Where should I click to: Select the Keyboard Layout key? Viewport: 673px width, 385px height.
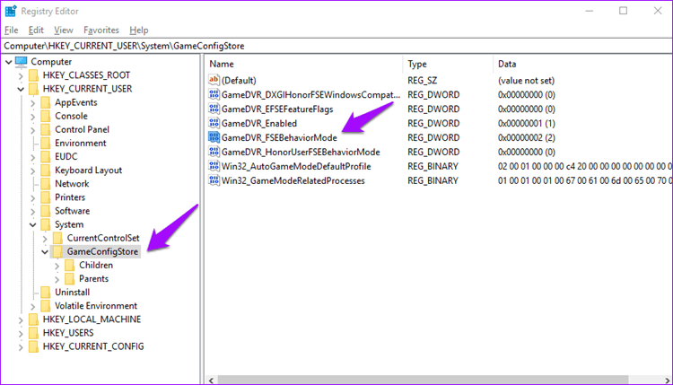tap(89, 171)
